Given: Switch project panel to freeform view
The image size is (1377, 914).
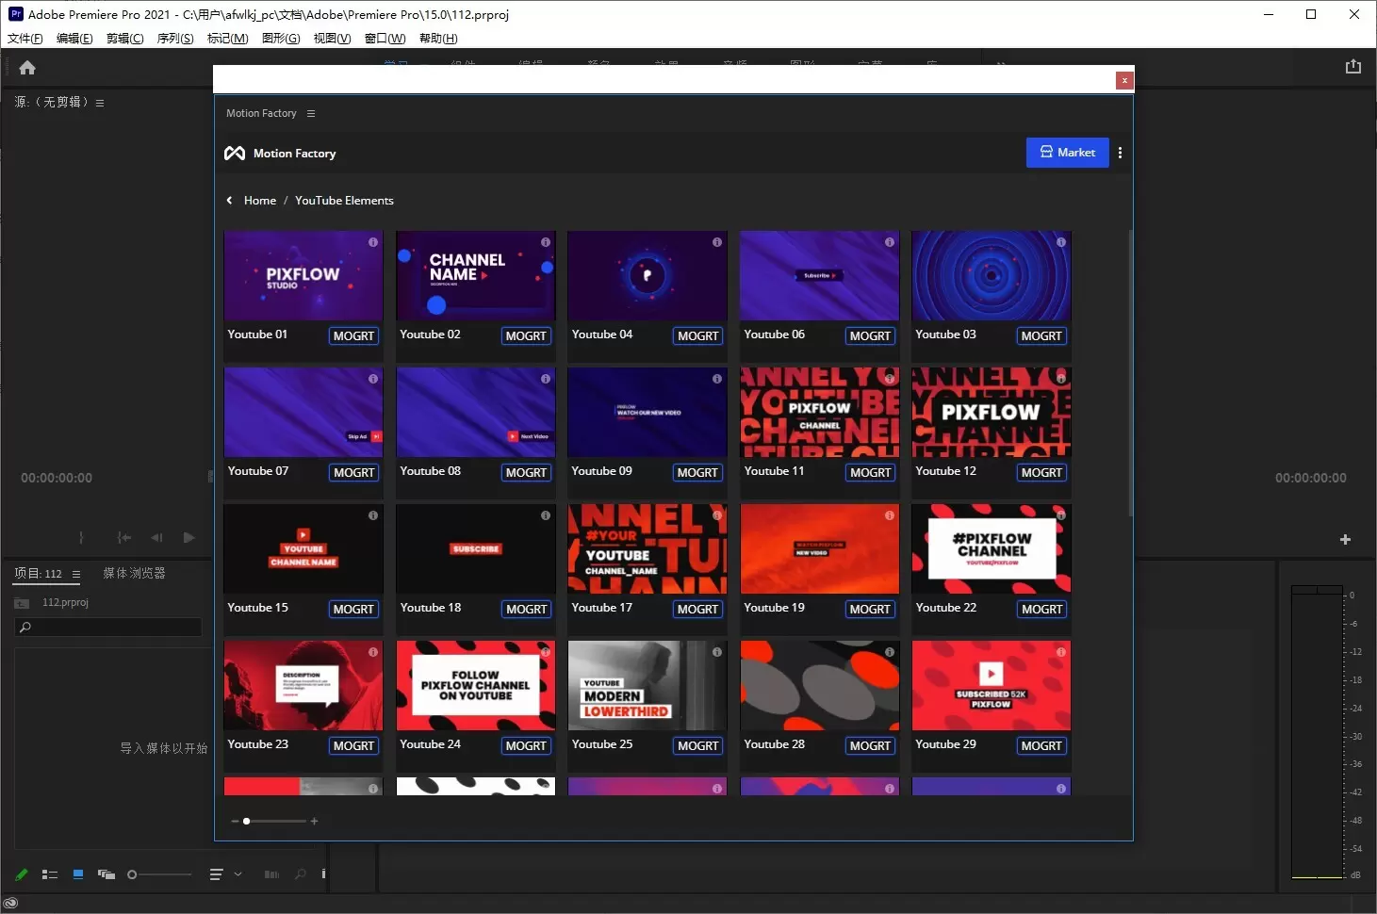Looking at the screenshot, I should (x=107, y=874).
